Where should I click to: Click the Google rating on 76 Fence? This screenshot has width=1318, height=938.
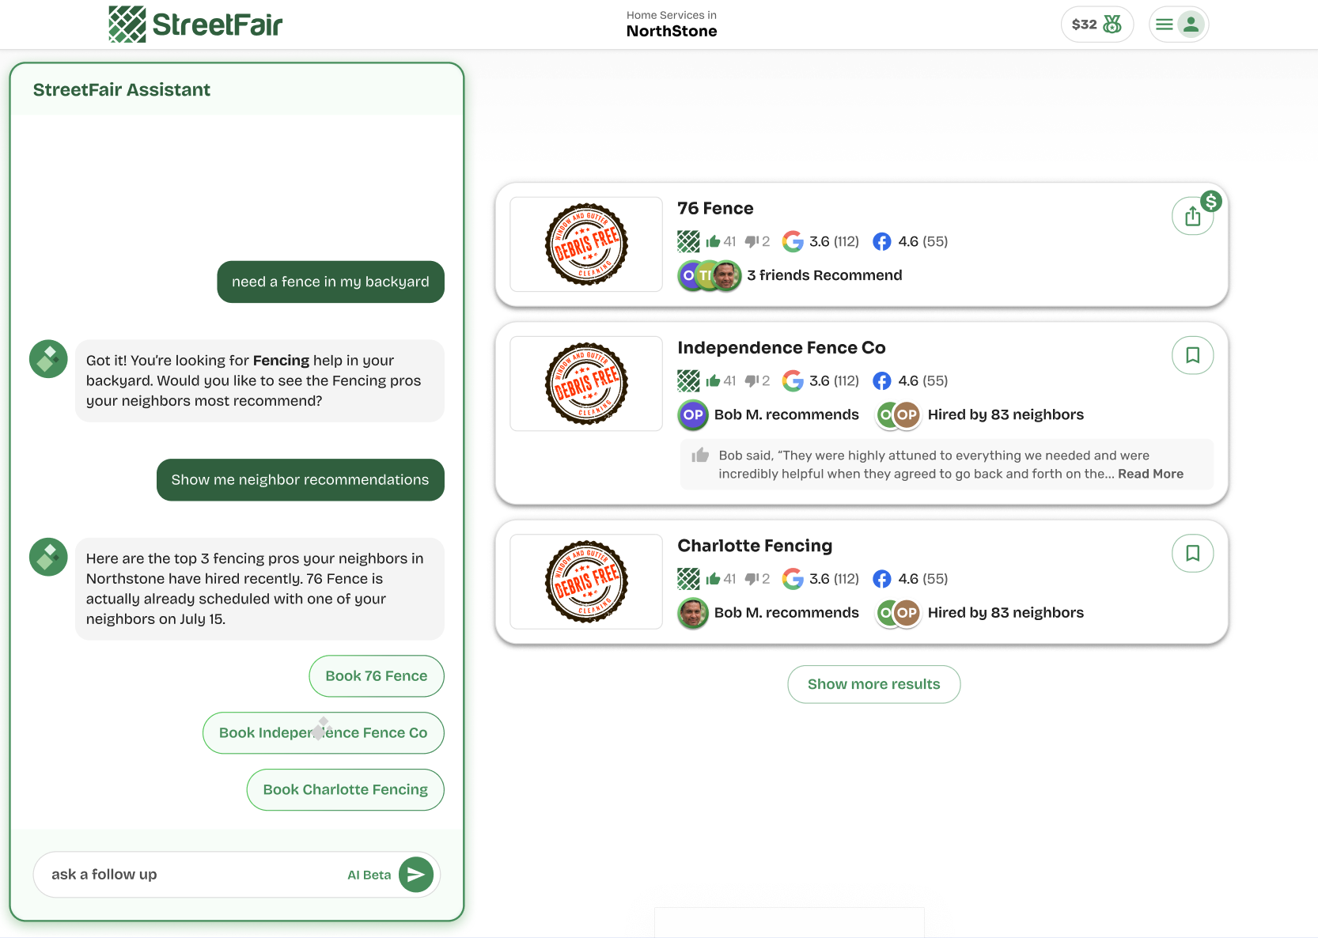tap(820, 241)
